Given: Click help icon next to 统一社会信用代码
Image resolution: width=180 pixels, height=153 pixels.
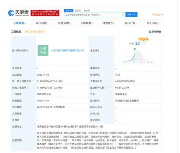Looking at the screenshot, I should point(33,81).
